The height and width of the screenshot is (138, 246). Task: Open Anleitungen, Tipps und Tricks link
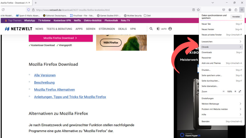coord(70,97)
